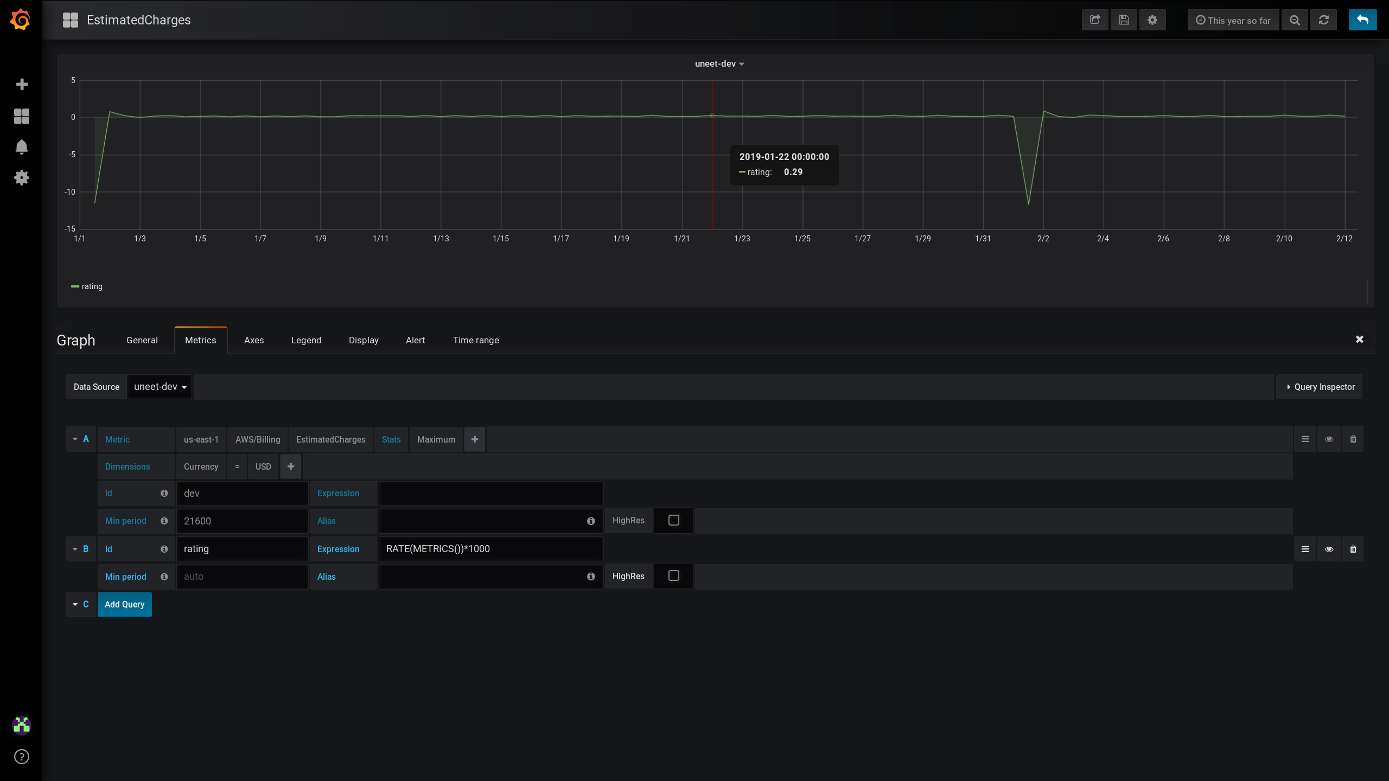Switch to the Axes tab

(x=253, y=340)
